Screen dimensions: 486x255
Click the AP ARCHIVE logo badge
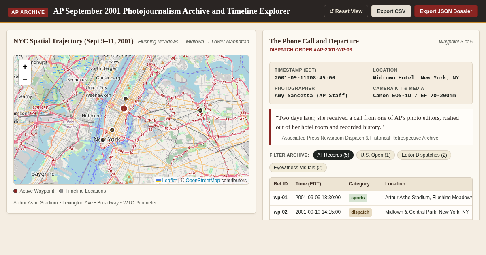[28, 12]
